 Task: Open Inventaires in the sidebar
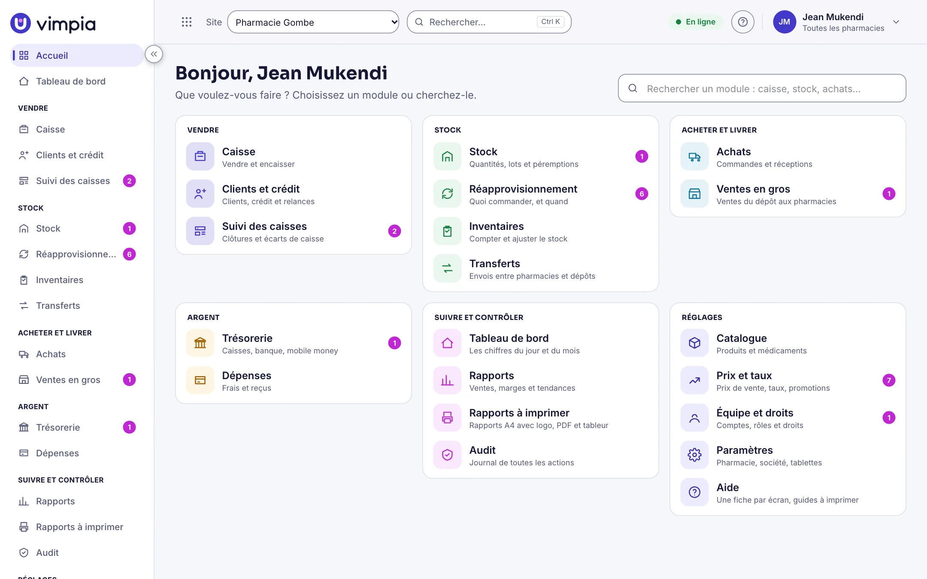tap(77, 280)
